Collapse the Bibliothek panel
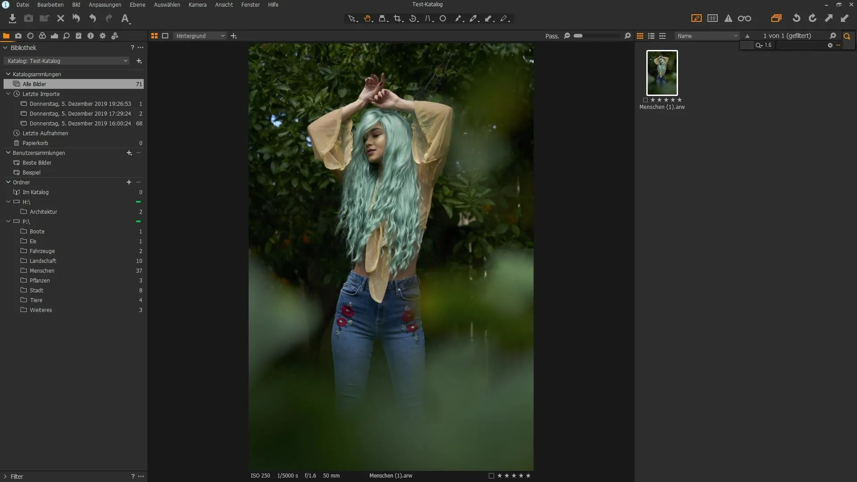 pos(5,48)
